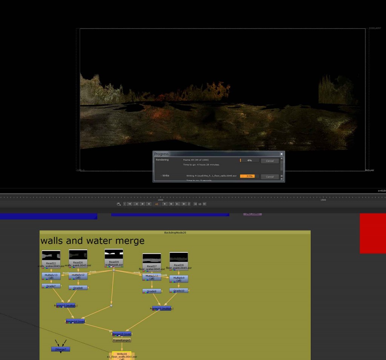Viewport: 386px width, 360px height.
Task: Skip forward by the frame increment
Action: click(204, 204)
